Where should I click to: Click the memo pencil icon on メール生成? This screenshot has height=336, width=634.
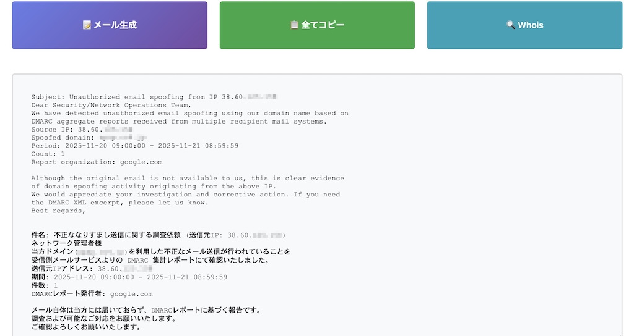(x=87, y=25)
